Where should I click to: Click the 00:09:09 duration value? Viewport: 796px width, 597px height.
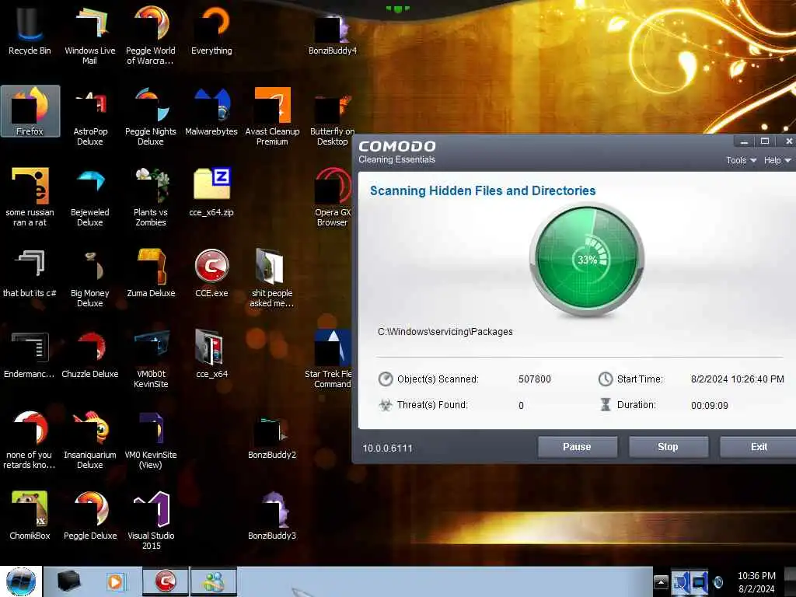[709, 405]
